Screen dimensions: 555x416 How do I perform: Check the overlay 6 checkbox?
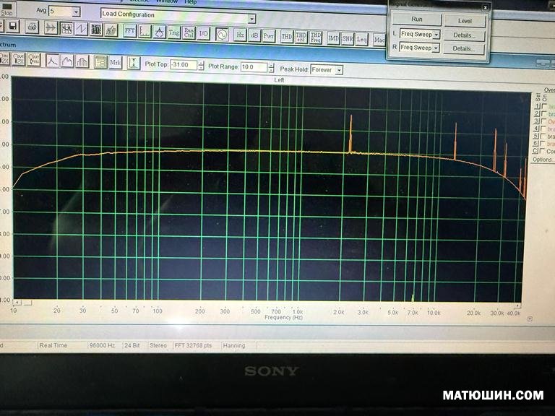click(x=543, y=144)
